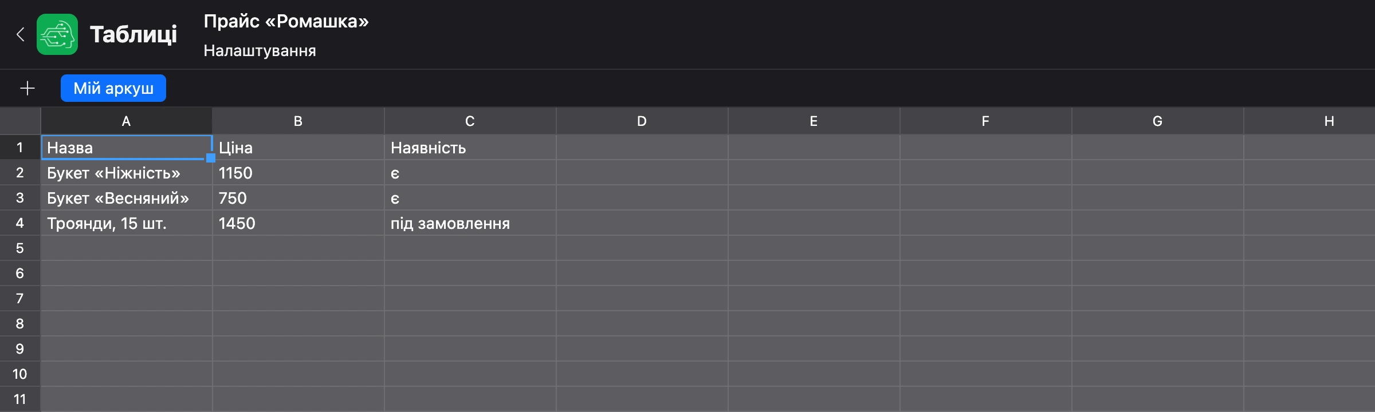Screen dimensions: 1375x412
Task: Click the Прайс «Ромашка» document title
Action: (286, 21)
